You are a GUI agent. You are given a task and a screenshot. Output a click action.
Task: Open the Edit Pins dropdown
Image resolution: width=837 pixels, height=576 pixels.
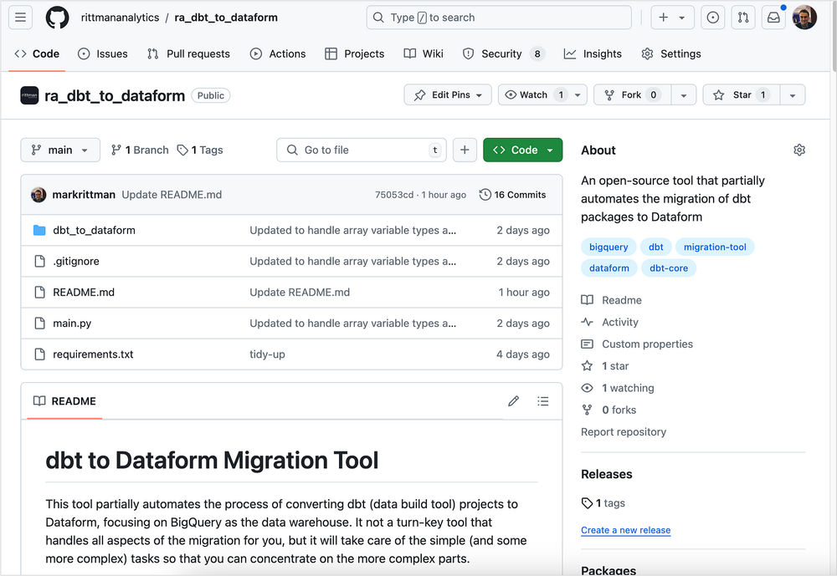click(448, 95)
